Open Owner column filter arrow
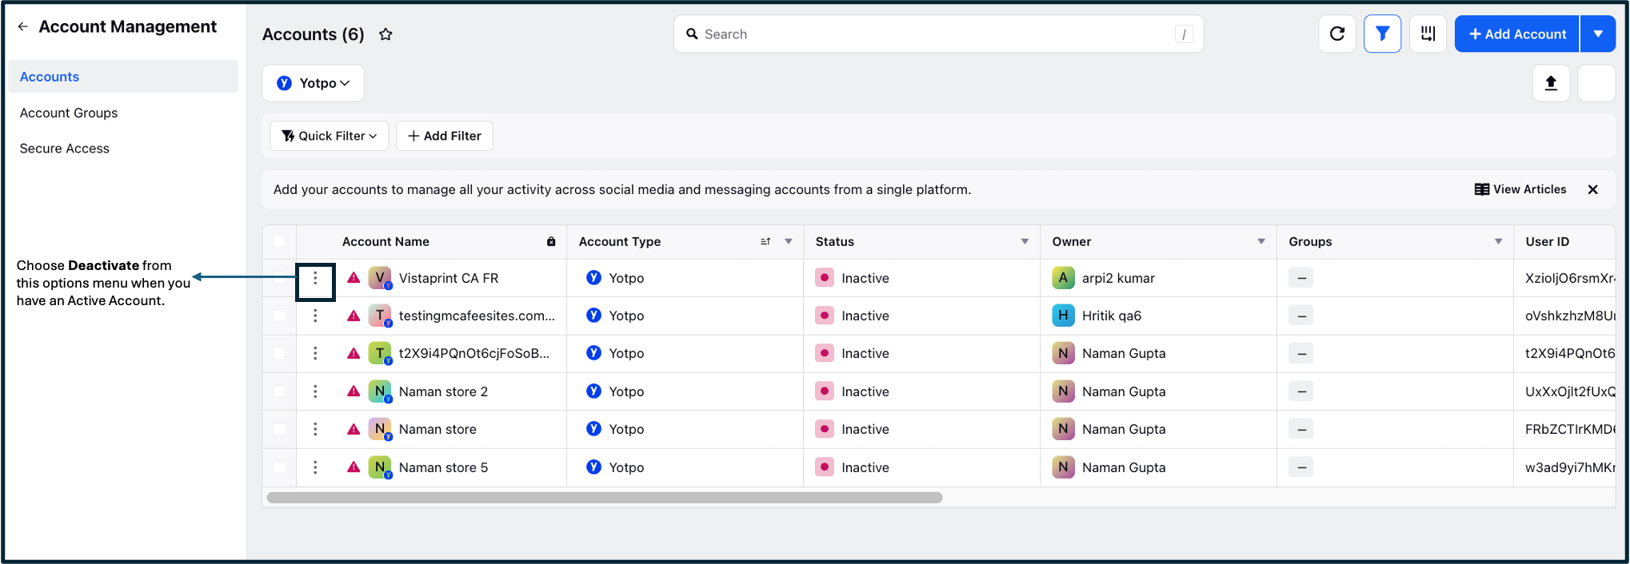The width and height of the screenshot is (1630, 564). click(1261, 241)
